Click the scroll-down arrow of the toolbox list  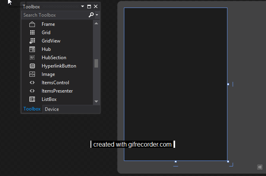click(96, 101)
